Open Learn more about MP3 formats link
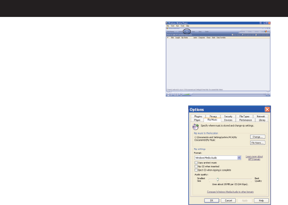This screenshot has width=288, height=205. pyautogui.click(x=254, y=158)
